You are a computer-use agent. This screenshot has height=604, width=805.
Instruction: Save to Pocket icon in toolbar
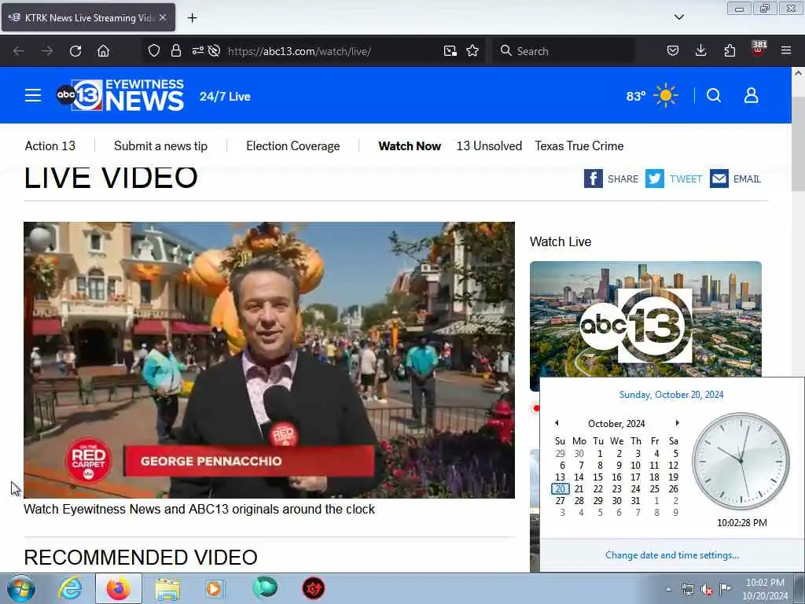coord(673,51)
